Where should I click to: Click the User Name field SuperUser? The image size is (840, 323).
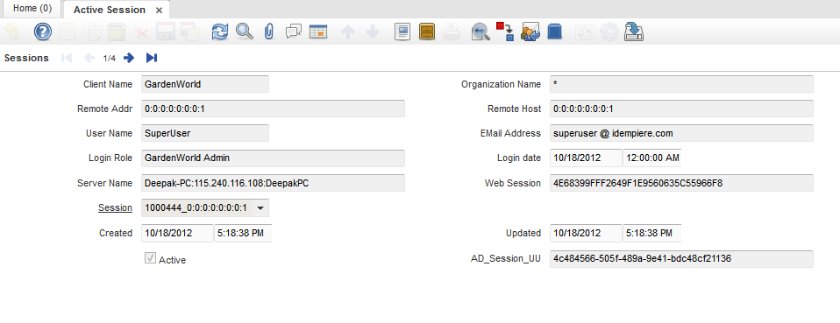click(205, 133)
